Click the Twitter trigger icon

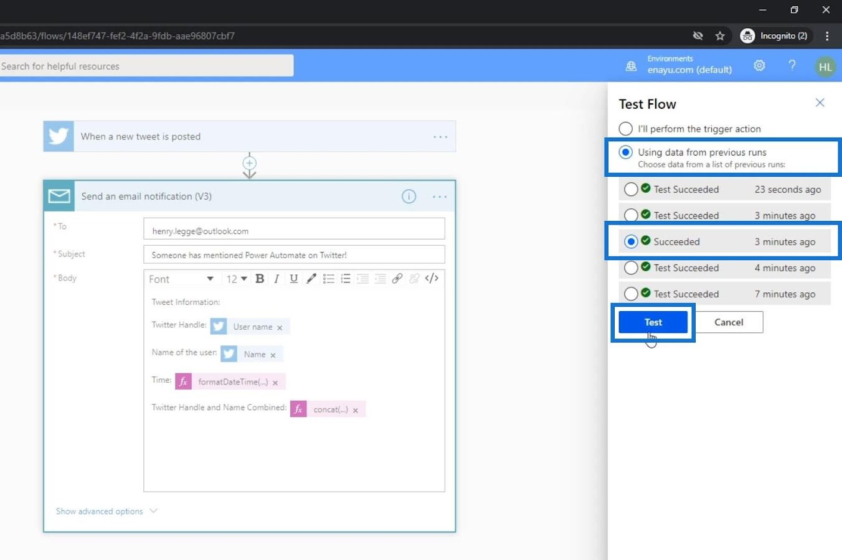click(x=59, y=136)
